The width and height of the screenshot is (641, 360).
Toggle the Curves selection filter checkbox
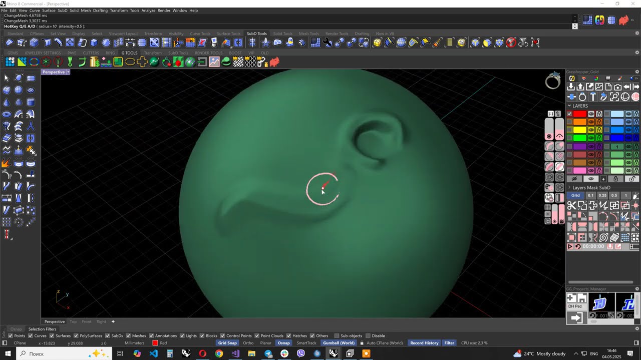pos(30,336)
